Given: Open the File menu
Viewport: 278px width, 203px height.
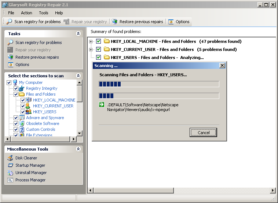Looking at the screenshot, I should [x=11, y=13].
